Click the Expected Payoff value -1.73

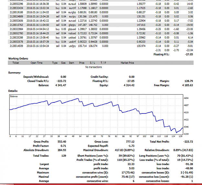pyautogui.click(x=131, y=146)
